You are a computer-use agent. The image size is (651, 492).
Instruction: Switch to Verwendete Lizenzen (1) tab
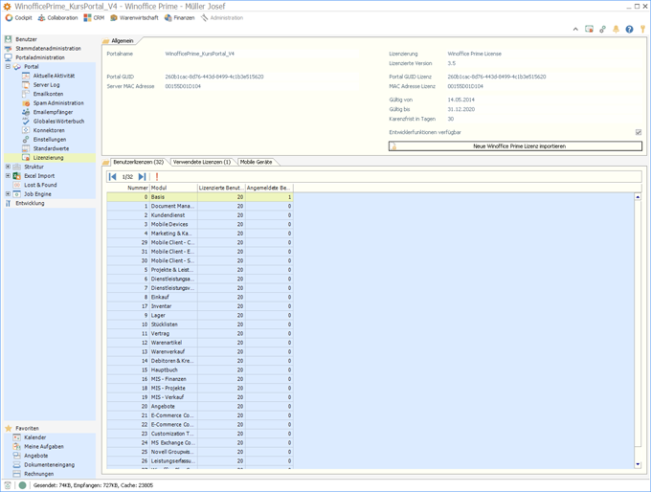(x=202, y=162)
